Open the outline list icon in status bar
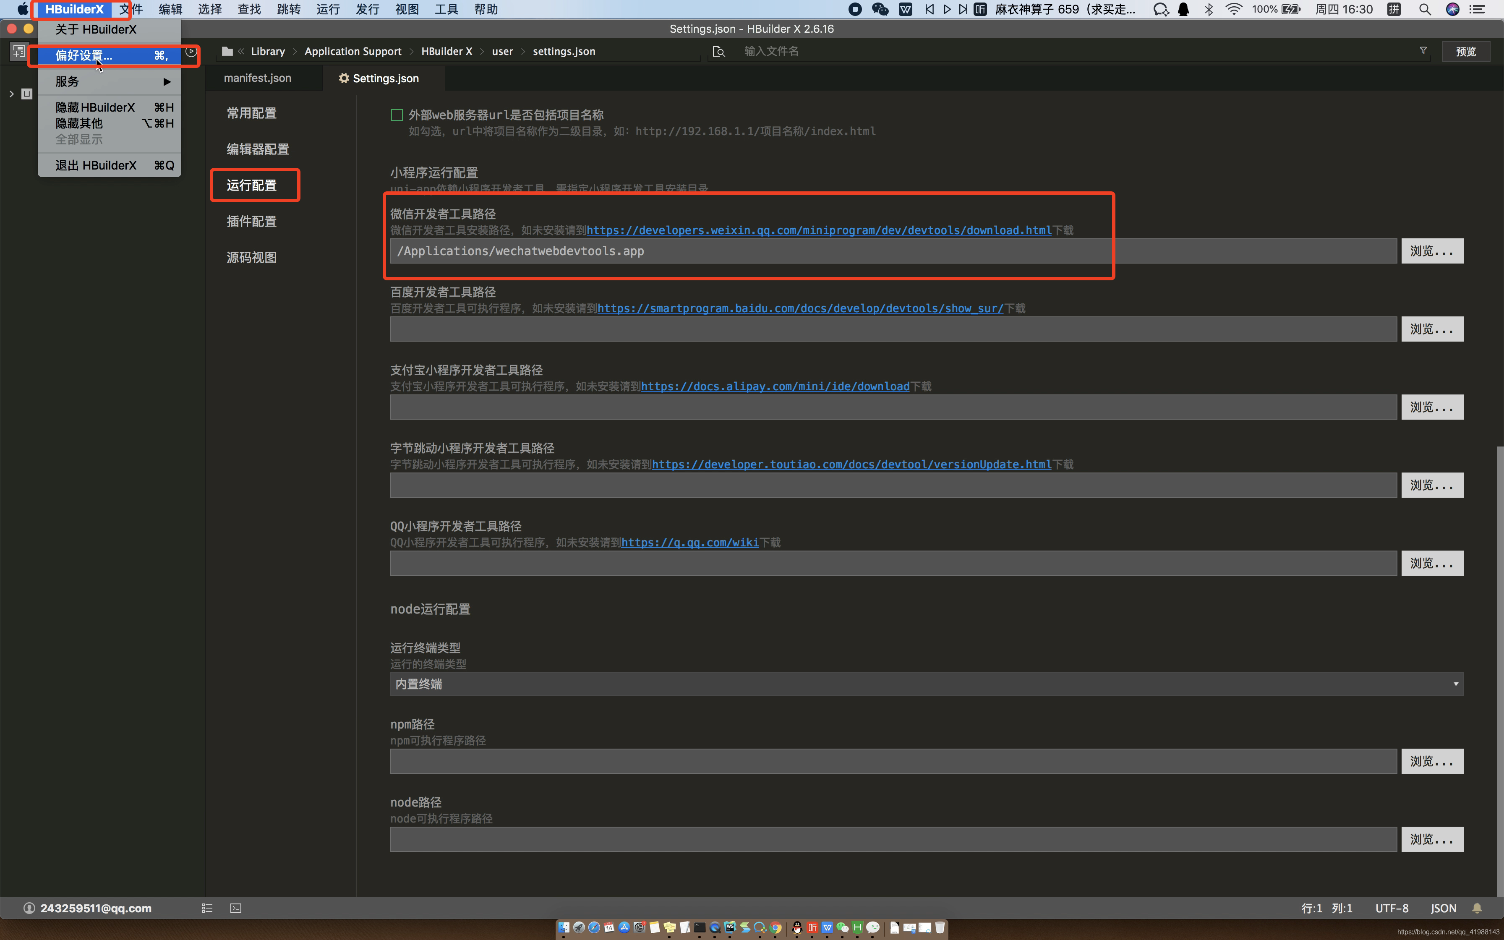 coord(207,908)
